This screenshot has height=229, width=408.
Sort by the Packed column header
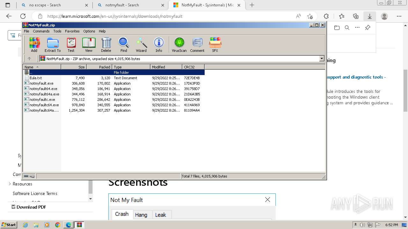99,67
